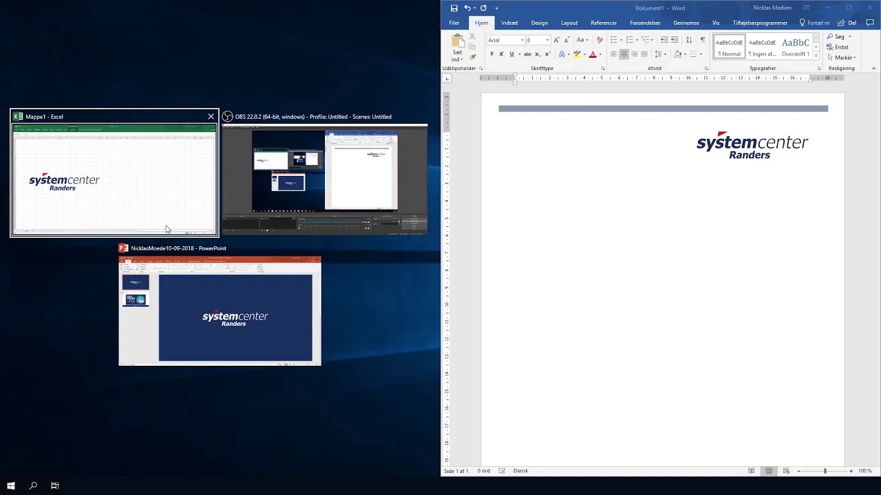Switch to read mode view
This screenshot has width=881, height=495.
click(x=752, y=471)
